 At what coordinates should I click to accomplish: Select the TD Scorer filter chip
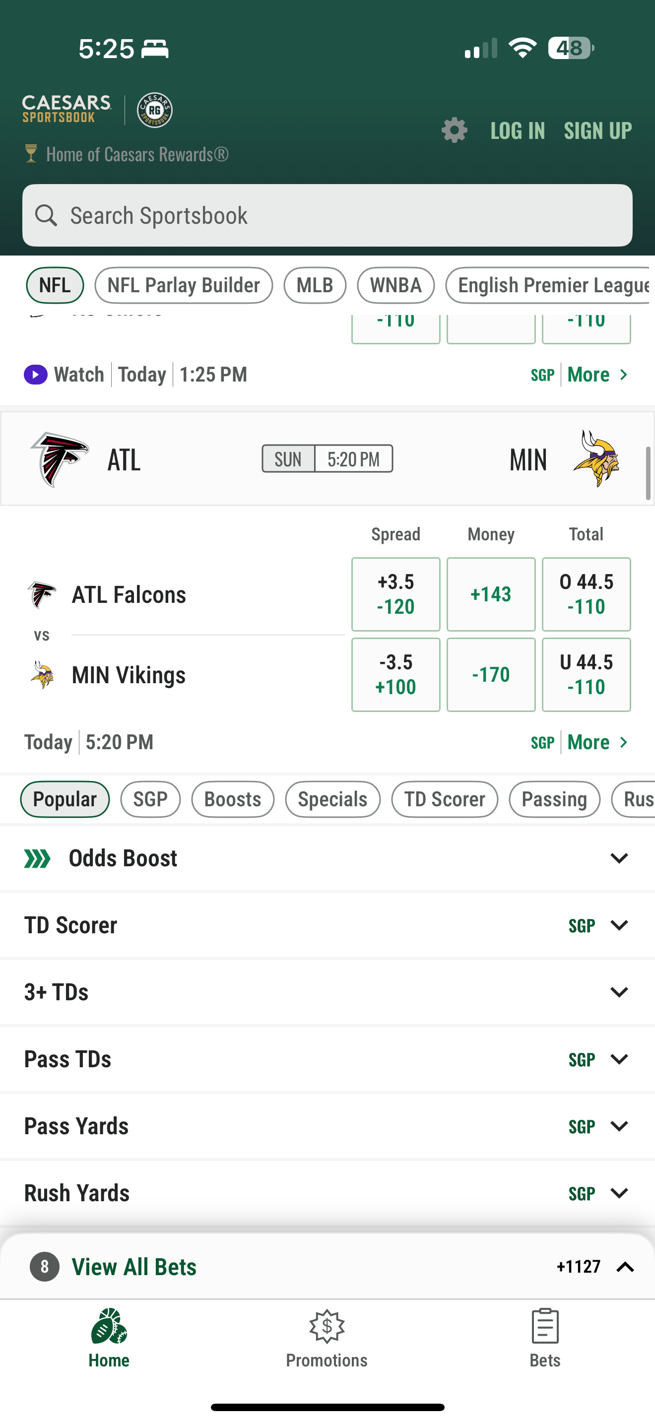pos(444,799)
